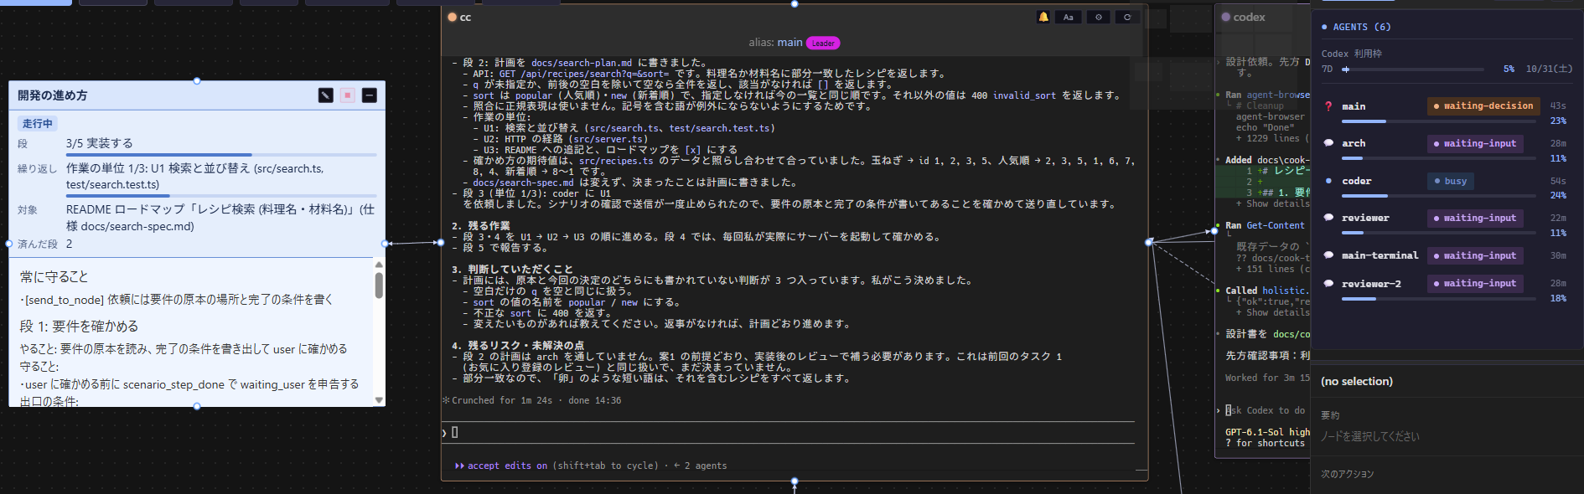
Task: Click the Codex 利用枠 7D usage bar
Action: click(x=1413, y=69)
